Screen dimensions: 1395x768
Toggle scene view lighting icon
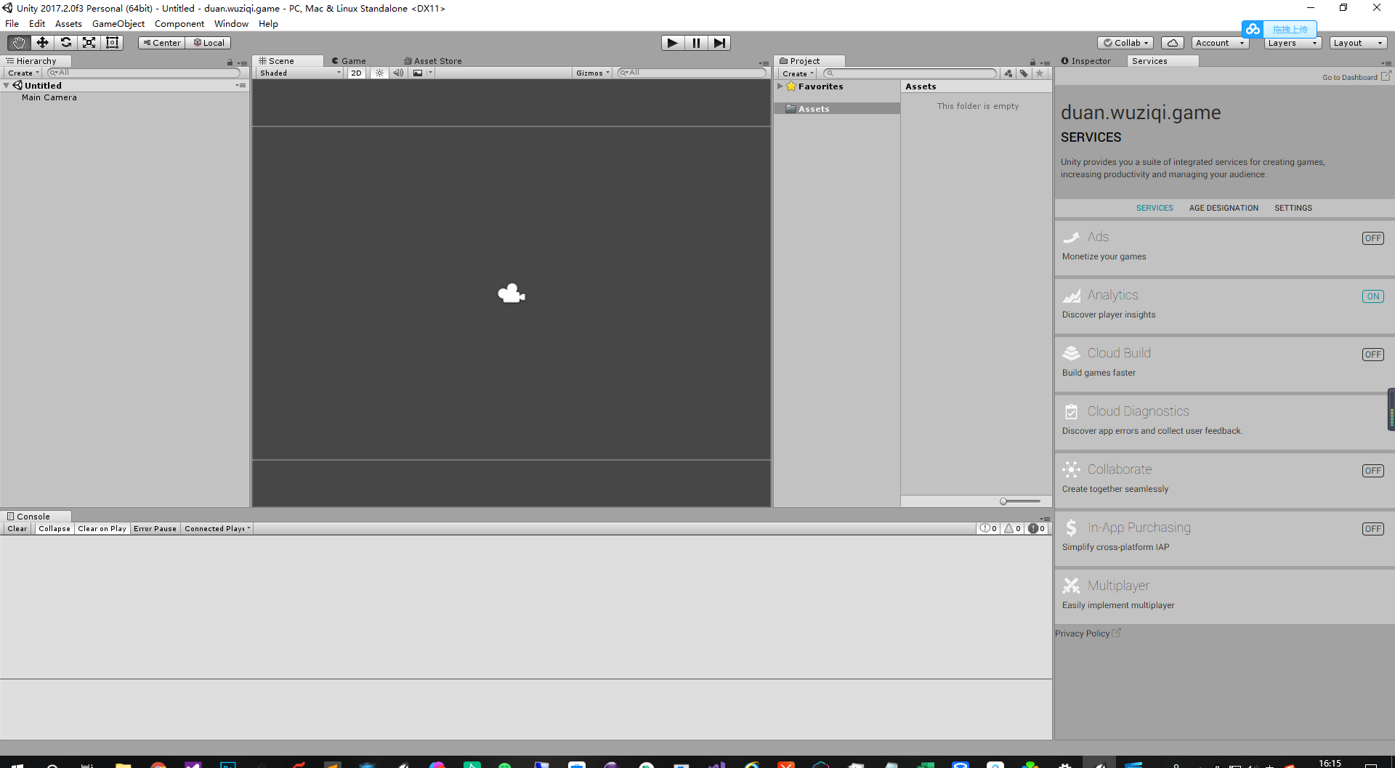pyautogui.click(x=379, y=73)
